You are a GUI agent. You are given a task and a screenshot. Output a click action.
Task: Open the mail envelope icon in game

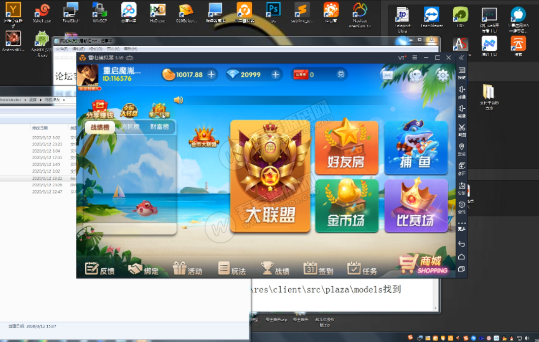tap(387, 75)
